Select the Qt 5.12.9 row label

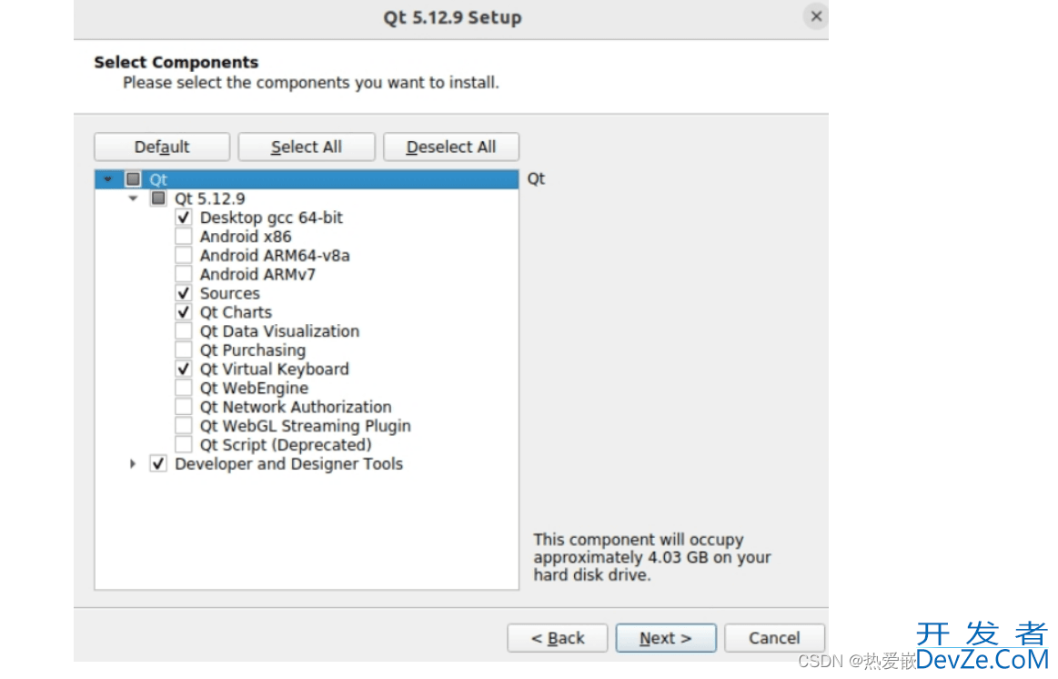[210, 198]
